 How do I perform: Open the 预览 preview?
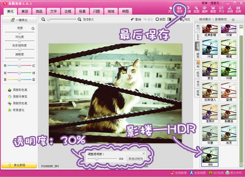185,20
